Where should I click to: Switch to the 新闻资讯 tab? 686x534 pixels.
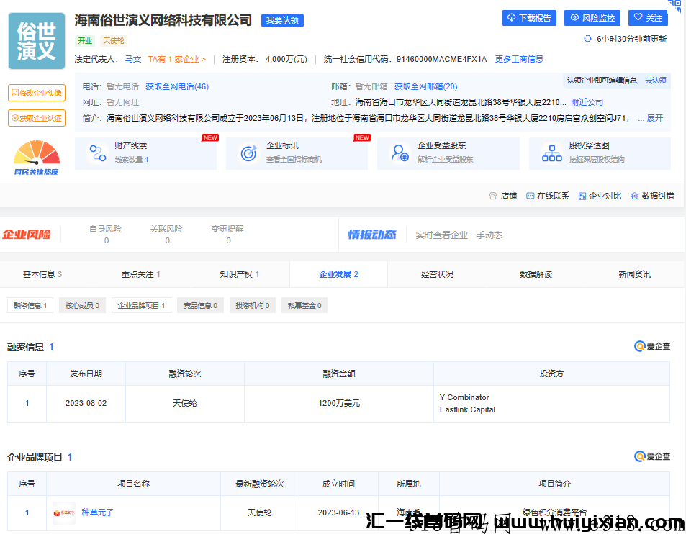tap(633, 274)
